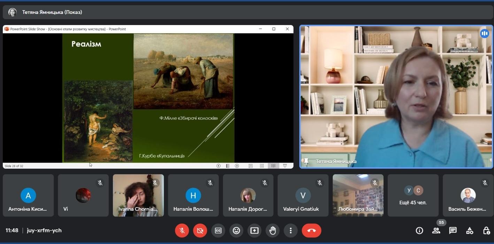
Task: Advance to the next slide in PowerPoint
Action: click(237, 166)
